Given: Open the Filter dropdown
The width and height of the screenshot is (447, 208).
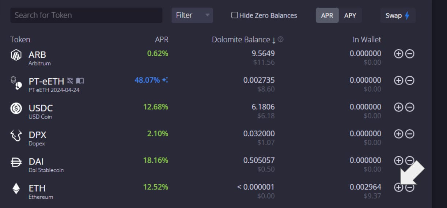Looking at the screenshot, I should click(192, 15).
